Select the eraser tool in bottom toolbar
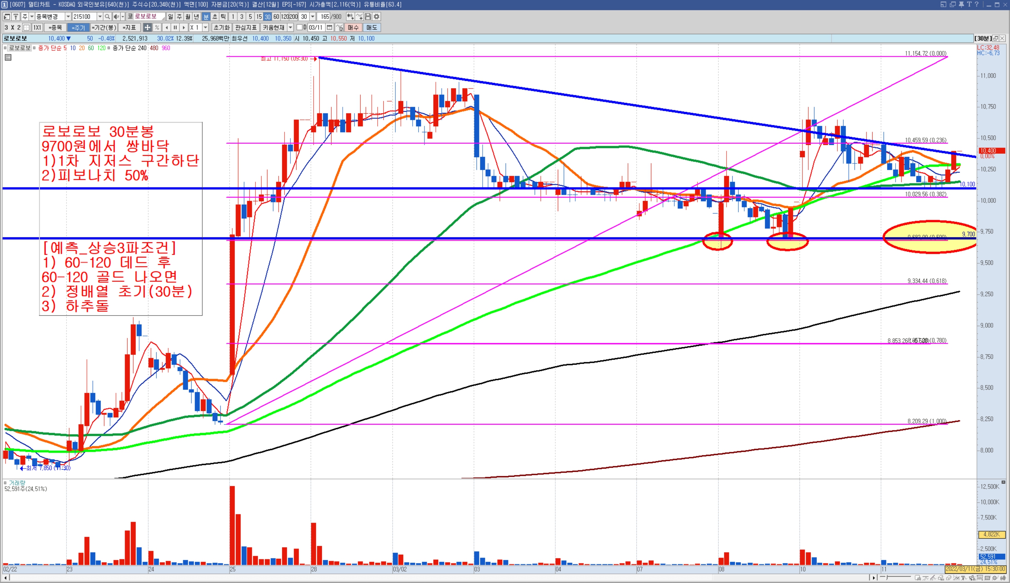 949,578
